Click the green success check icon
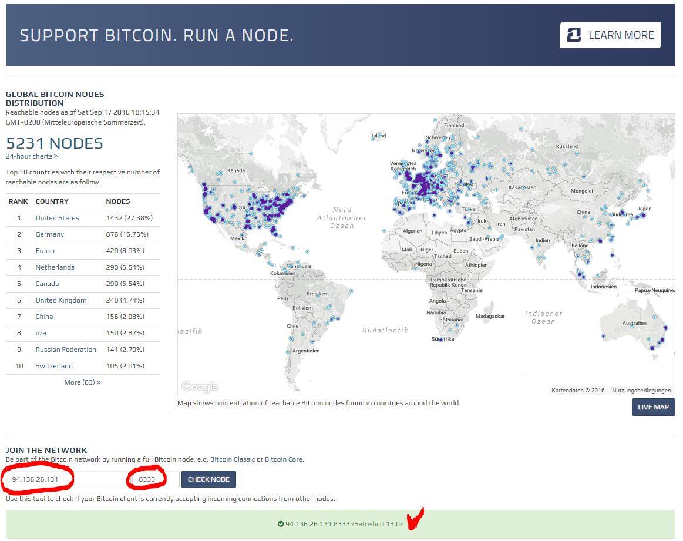The height and width of the screenshot is (541, 683). 281,523
